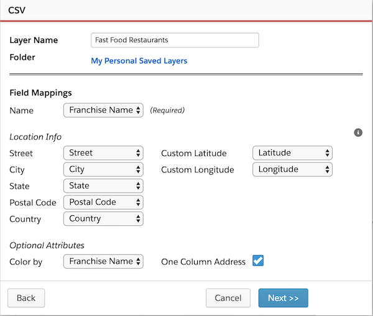Image resolution: width=373 pixels, height=316 pixels.
Task: Open the Country mapping dropdown
Action: [x=103, y=219]
